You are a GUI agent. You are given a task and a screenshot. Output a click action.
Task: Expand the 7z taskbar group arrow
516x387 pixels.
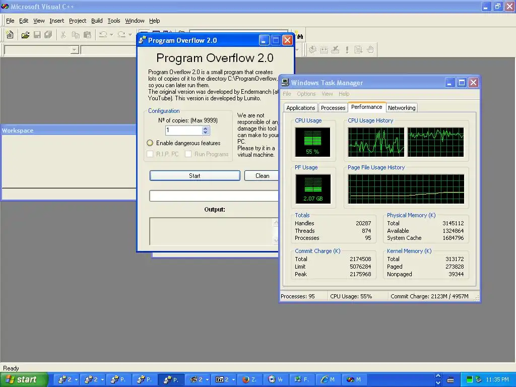[233, 379]
